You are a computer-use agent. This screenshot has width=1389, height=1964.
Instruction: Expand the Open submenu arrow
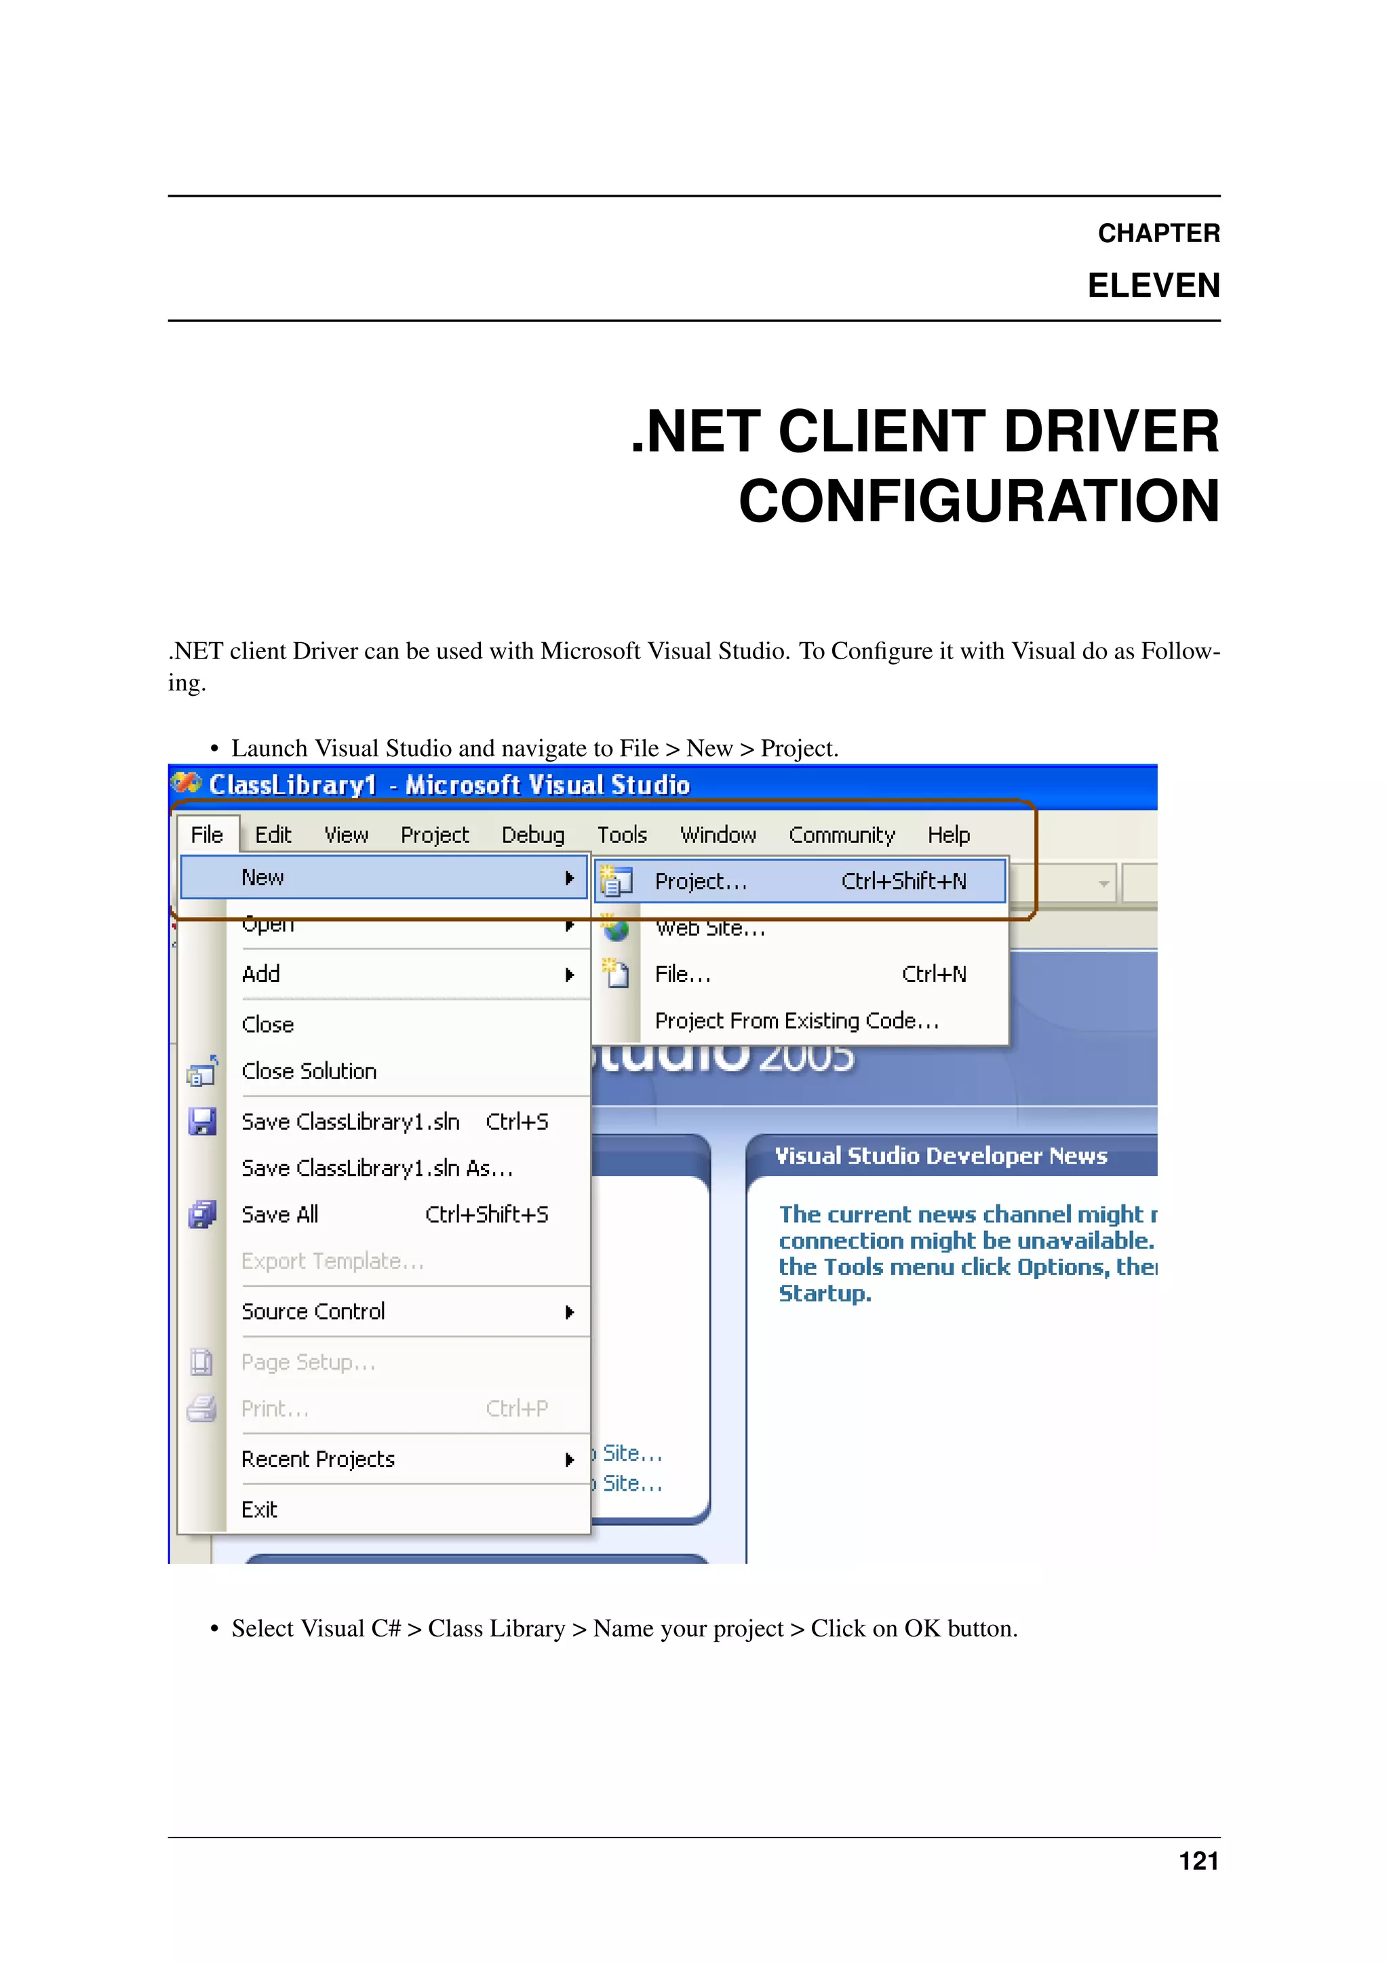(x=569, y=926)
